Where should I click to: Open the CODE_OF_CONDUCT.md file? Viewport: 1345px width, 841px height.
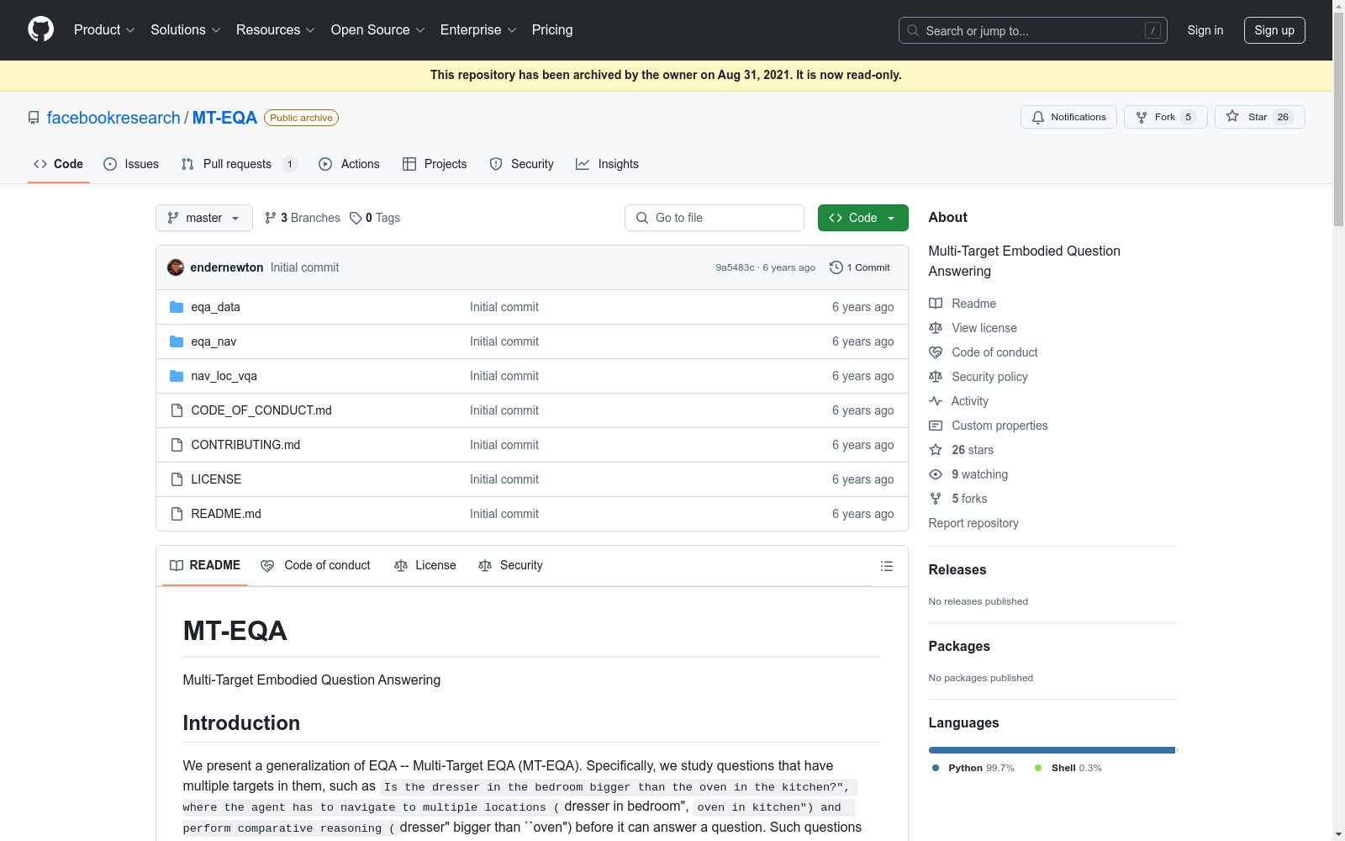coord(261,410)
